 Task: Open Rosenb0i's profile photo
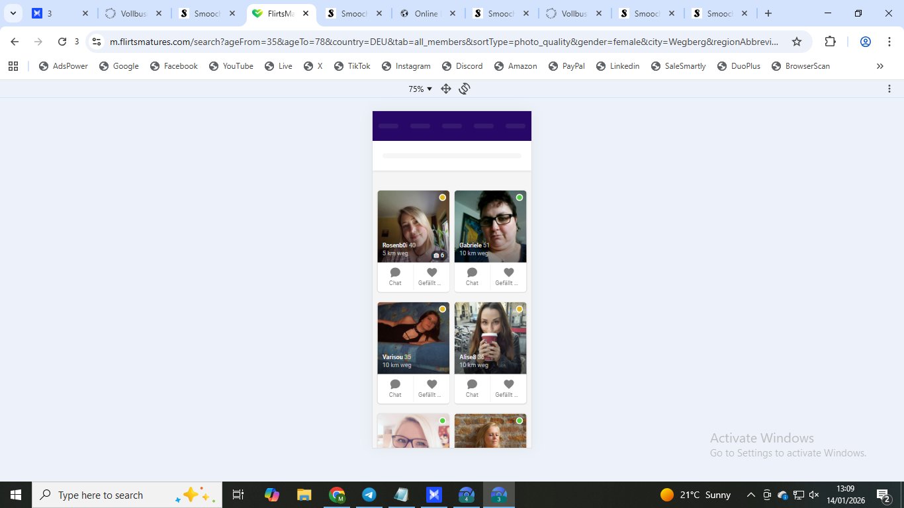[x=413, y=222]
